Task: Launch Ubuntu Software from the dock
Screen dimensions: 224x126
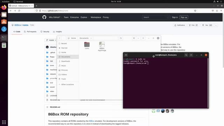Action: [4, 22]
